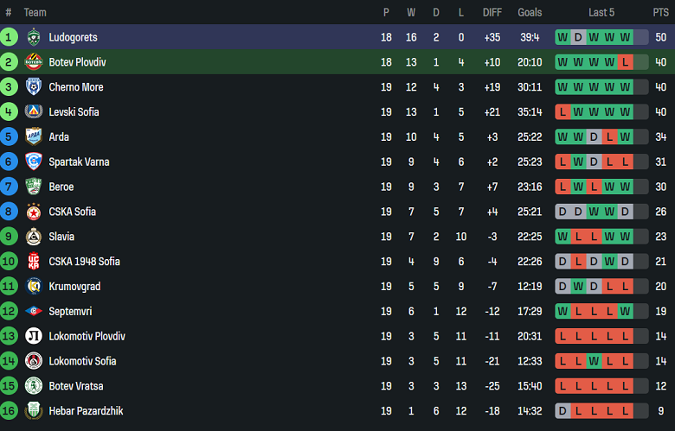
Task: Open the Lokomotiv Plovdiv team logo
Action: pos(33,336)
